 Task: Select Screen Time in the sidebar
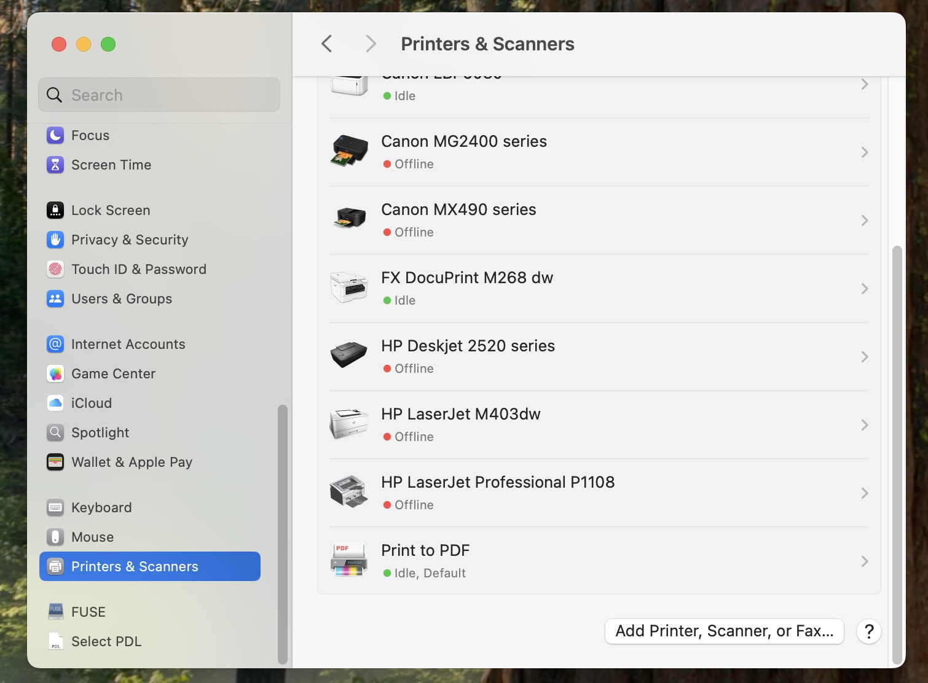150,165
